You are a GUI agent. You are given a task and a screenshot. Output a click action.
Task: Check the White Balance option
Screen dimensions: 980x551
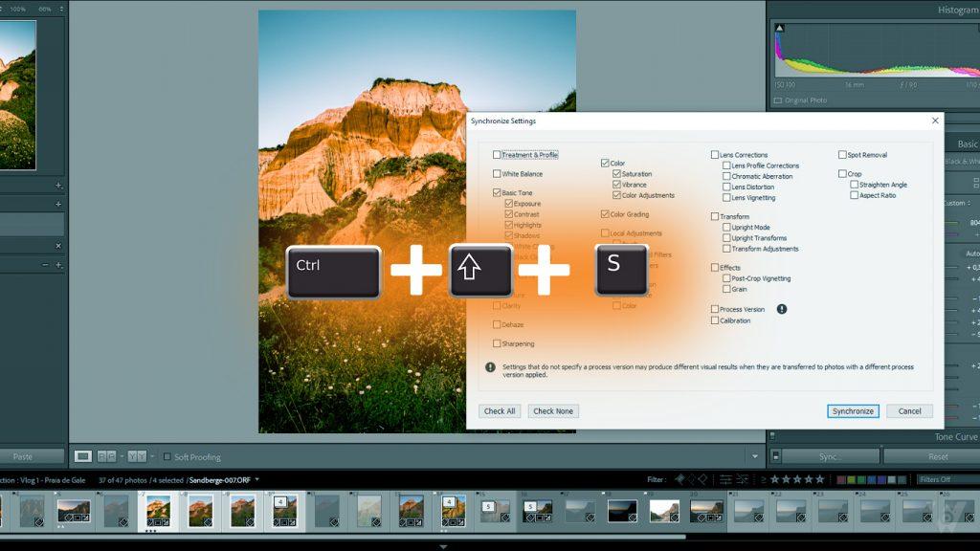point(497,174)
